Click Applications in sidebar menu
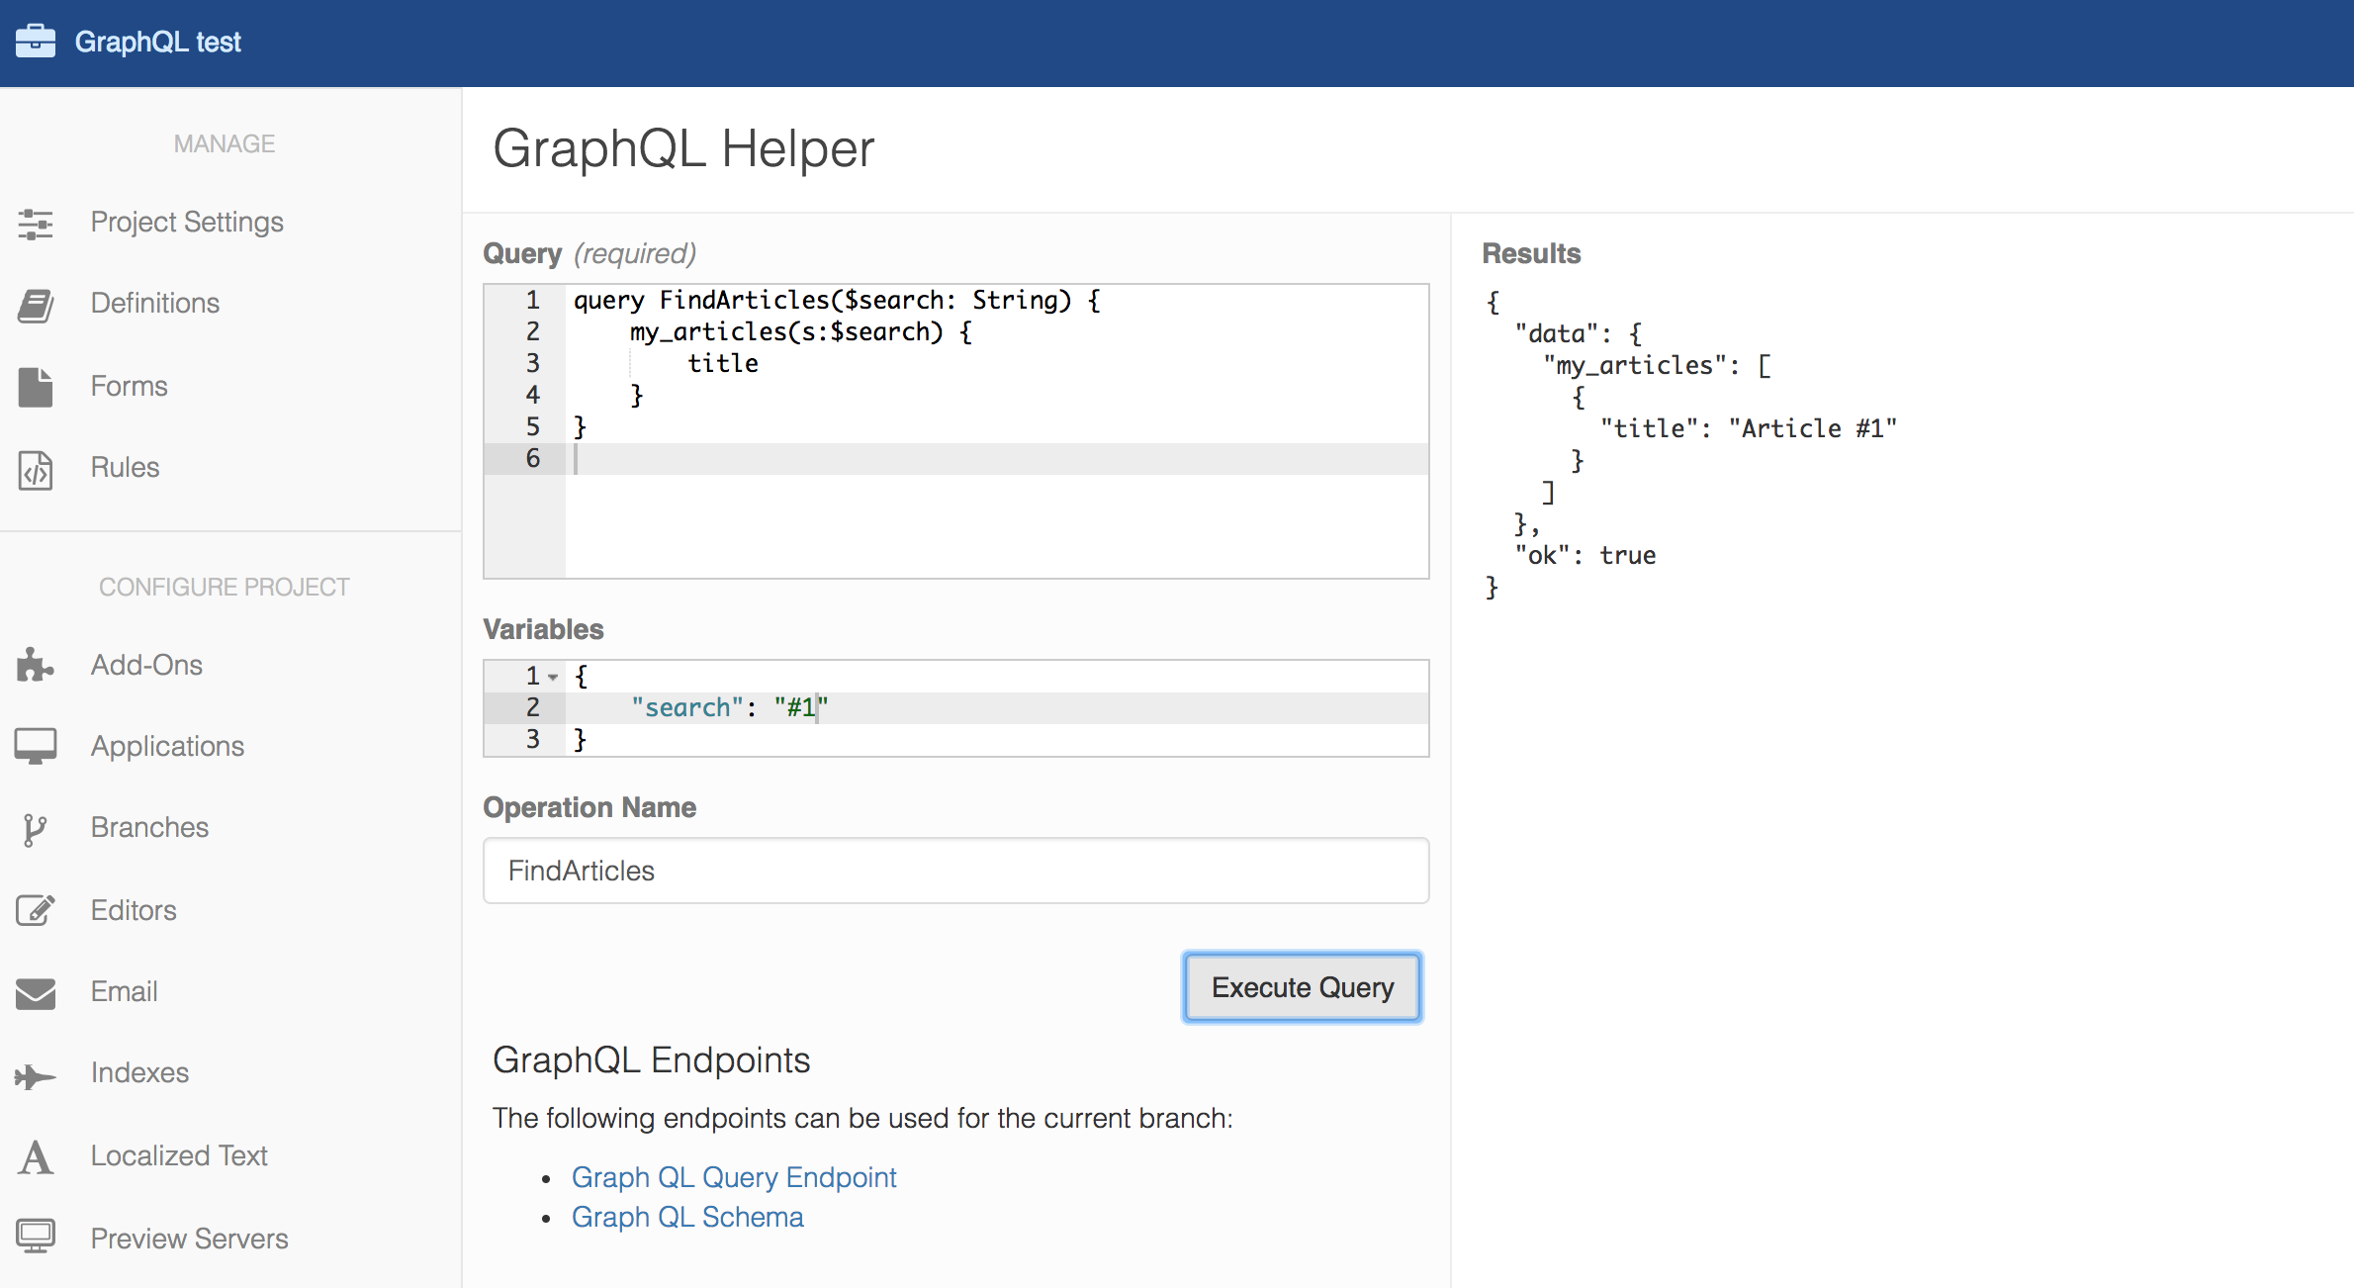The height and width of the screenshot is (1288, 2354). tap(165, 747)
